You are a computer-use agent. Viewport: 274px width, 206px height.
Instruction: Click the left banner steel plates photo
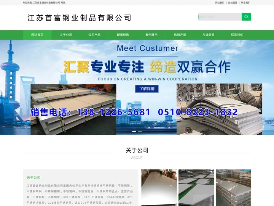coord(73,109)
